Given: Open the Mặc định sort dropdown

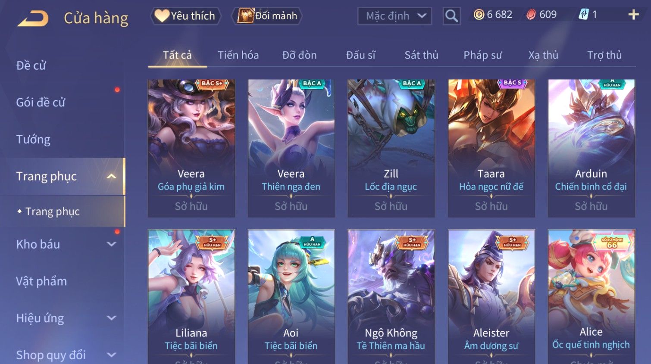Looking at the screenshot, I should (x=394, y=16).
